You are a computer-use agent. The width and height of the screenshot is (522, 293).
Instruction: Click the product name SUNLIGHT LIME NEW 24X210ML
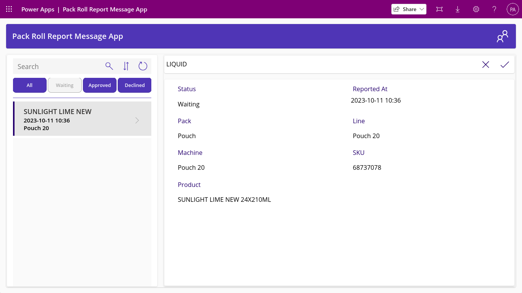click(224, 200)
